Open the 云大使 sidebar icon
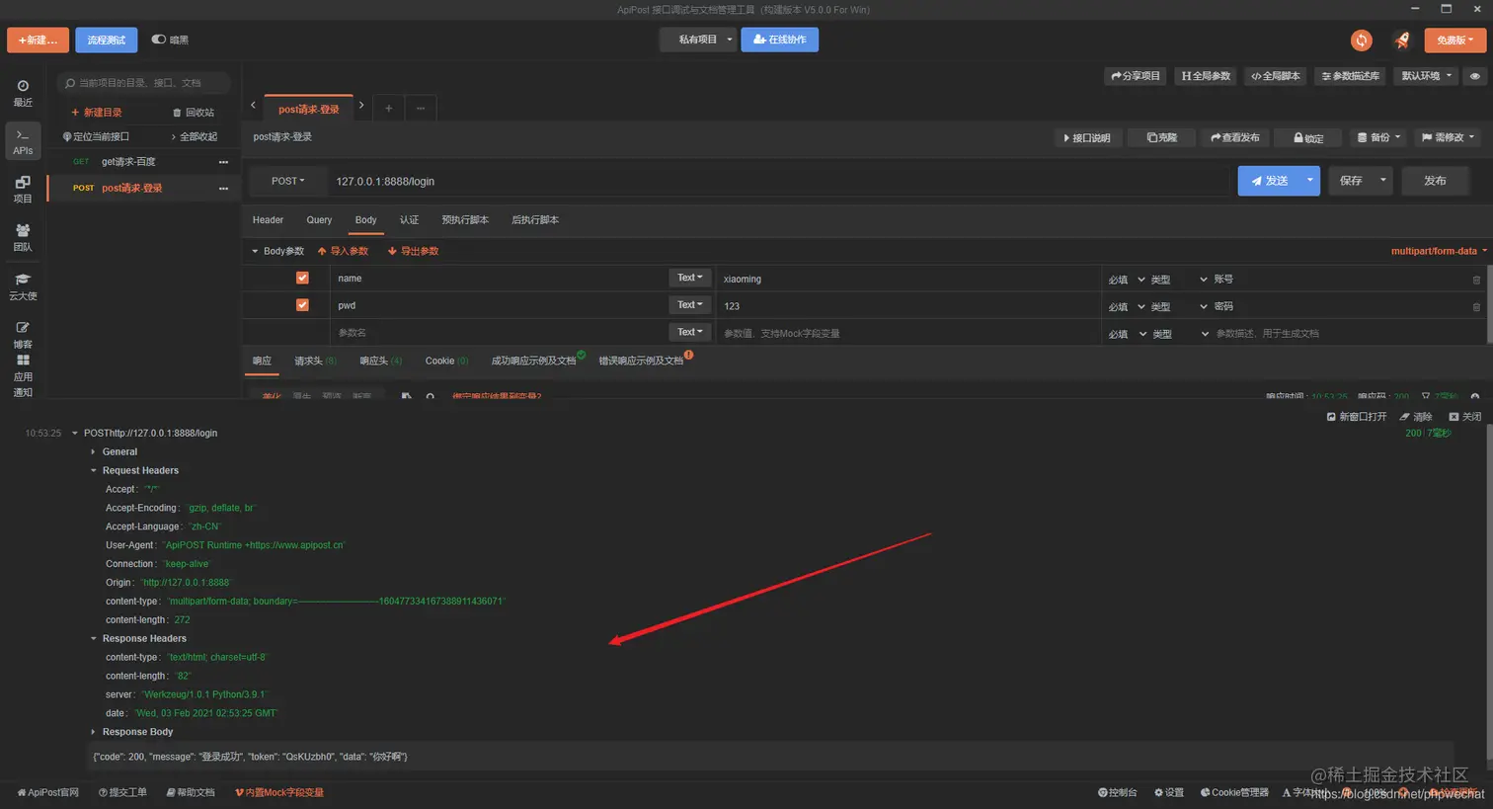Image resolution: width=1493 pixels, height=809 pixels. pyautogui.click(x=23, y=286)
